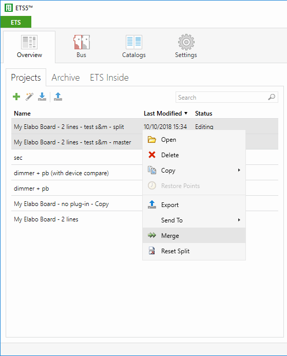The width and height of the screenshot is (287, 356).
Task: Click the import project download arrow icon
Action: (x=42, y=97)
